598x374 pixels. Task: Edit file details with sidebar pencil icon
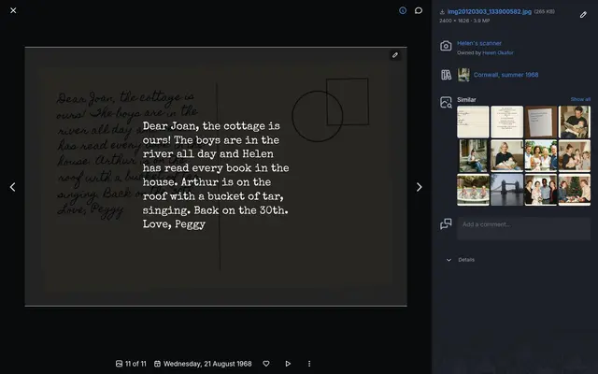click(x=583, y=15)
